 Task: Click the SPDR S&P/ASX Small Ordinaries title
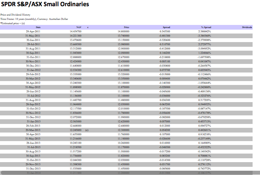(x=45, y=4)
